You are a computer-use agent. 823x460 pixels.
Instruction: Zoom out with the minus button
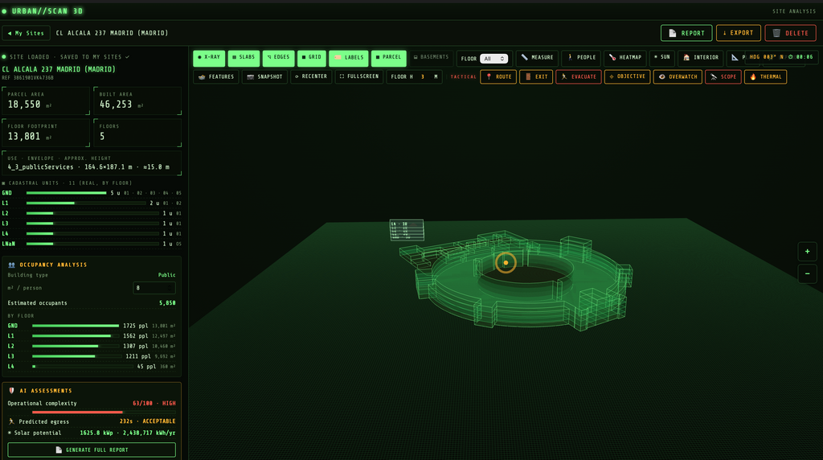[807, 273]
